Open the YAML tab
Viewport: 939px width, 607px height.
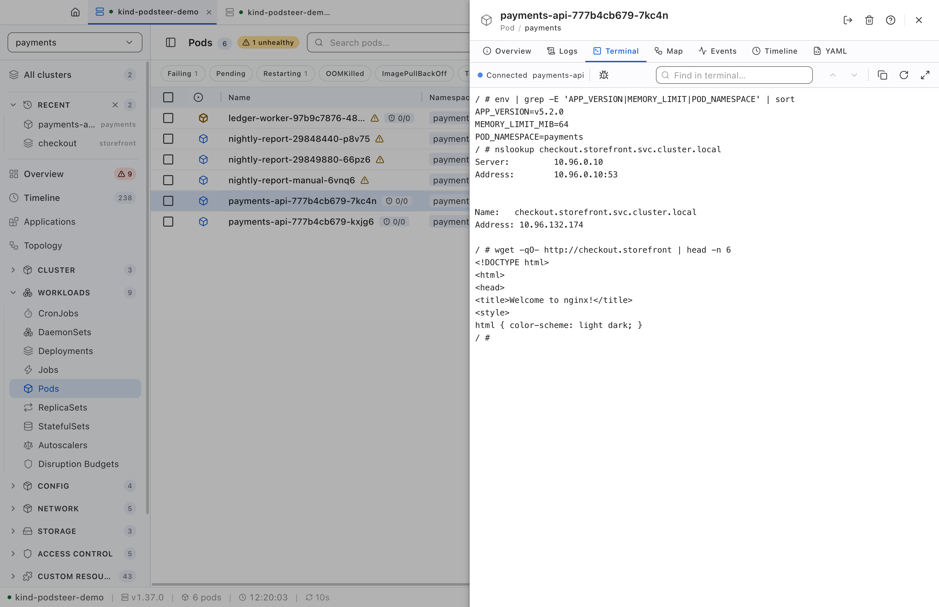(830, 51)
